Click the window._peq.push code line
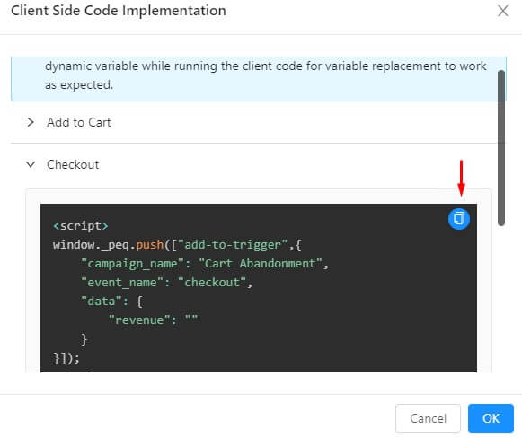 177,245
